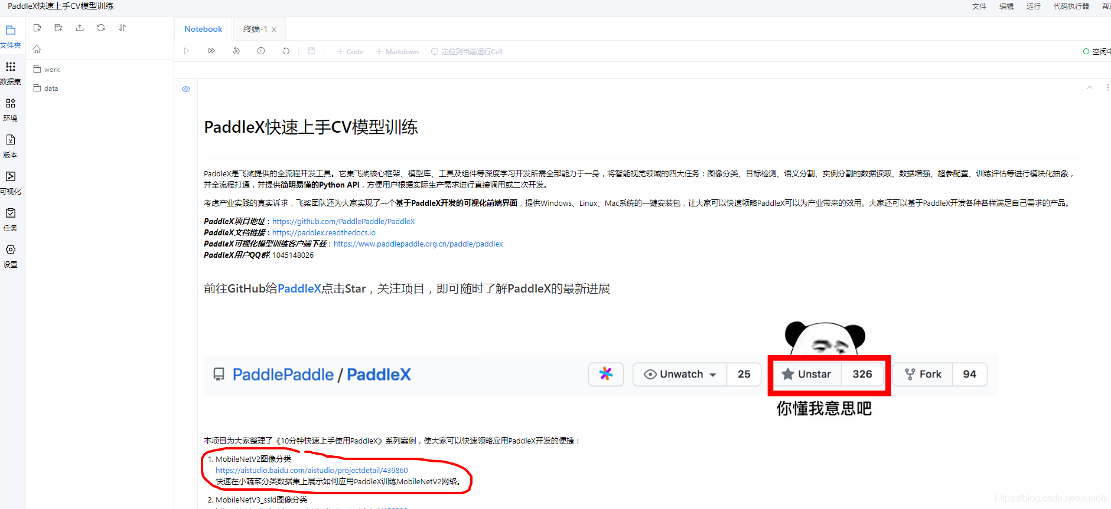Viewport: 1111px width, 509px height.
Task: Click the MobileNetV3_ssld图像分类 list item
Action: [x=261, y=500]
